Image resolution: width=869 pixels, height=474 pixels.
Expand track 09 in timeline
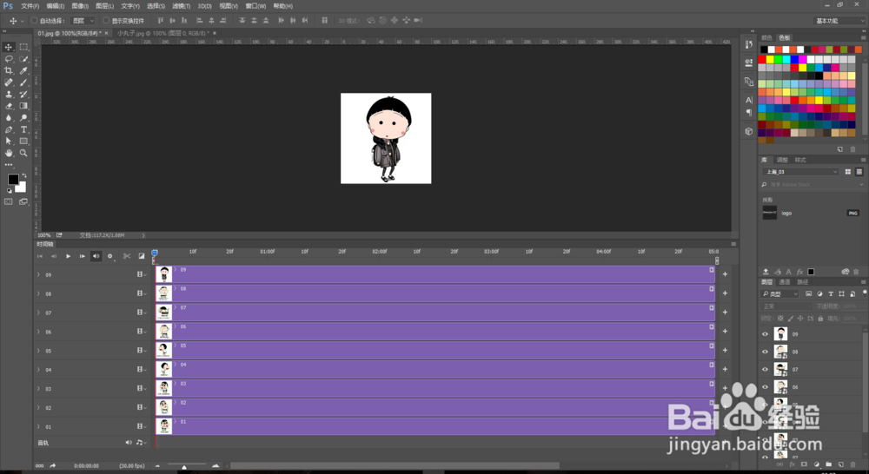click(38, 274)
